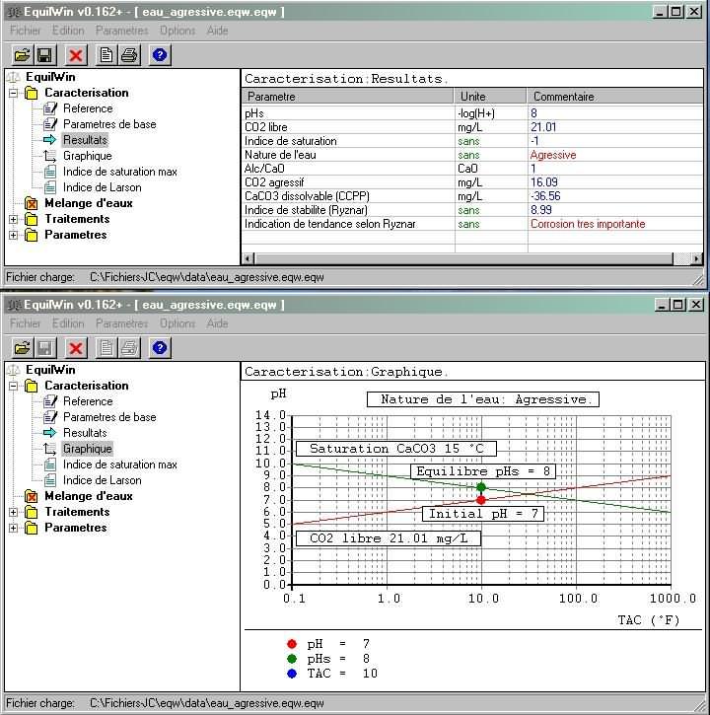The width and height of the screenshot is (710, 715).
Task: Collapse Caracterisation node in bottom window tree
Action: point(13,387)
